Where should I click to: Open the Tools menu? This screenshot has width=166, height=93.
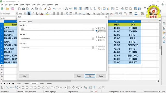coord(44,5)
